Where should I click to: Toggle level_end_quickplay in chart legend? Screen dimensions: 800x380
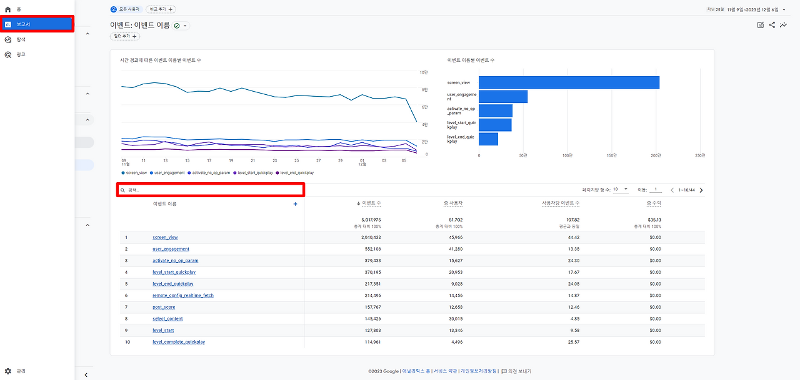pos(295,173)
